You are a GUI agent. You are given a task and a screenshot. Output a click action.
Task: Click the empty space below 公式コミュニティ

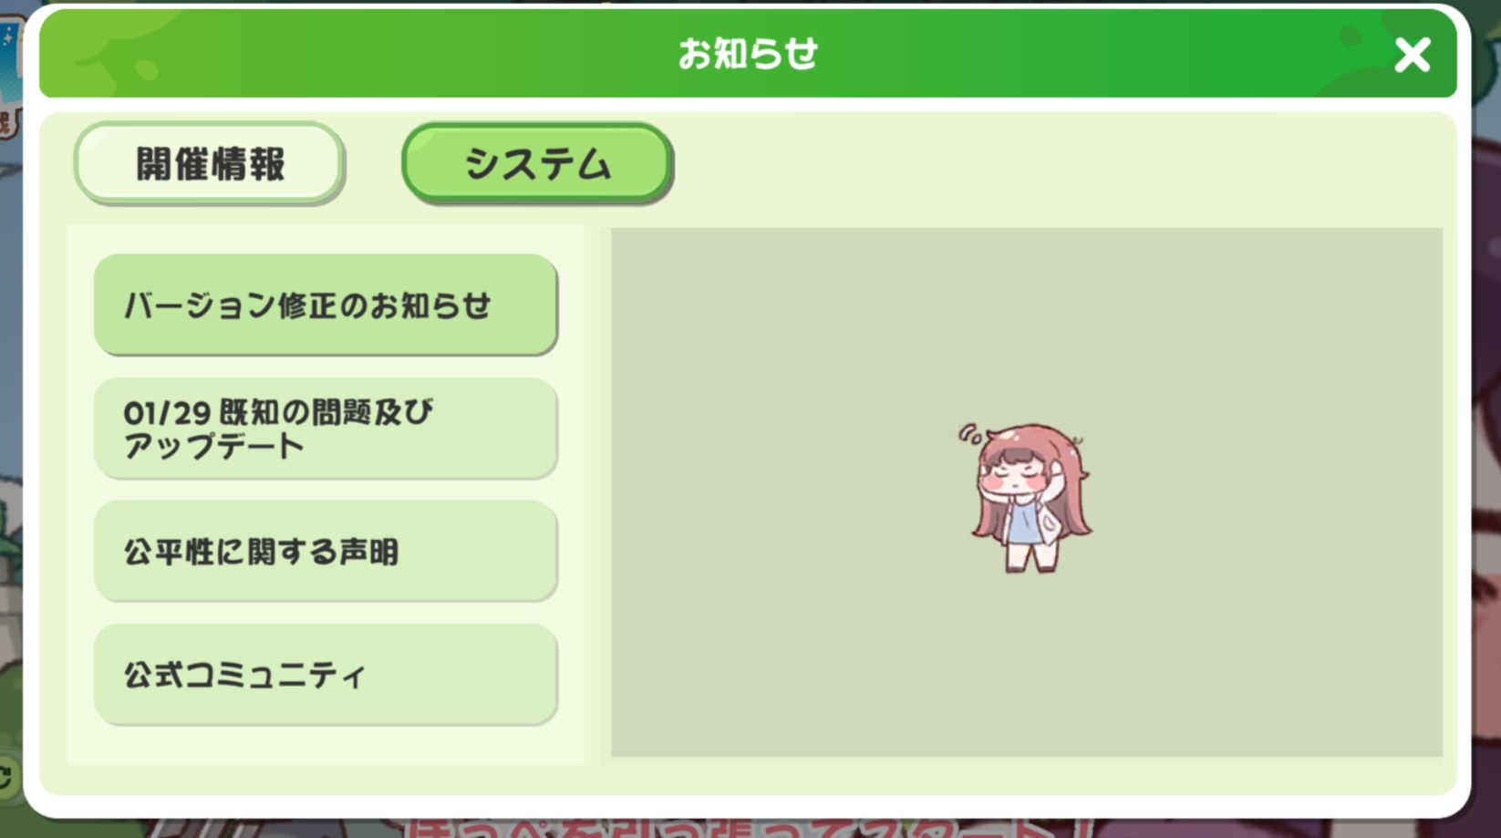[326, 745]
